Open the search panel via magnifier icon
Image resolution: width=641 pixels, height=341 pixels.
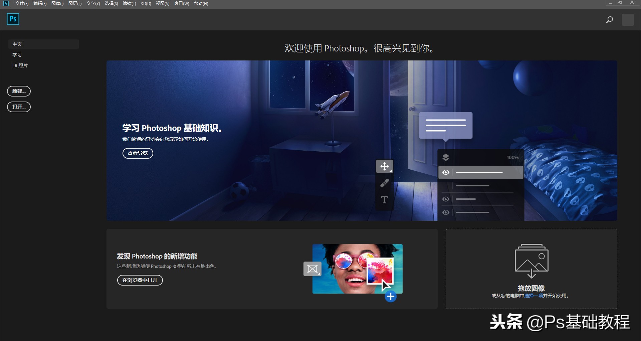609,19
